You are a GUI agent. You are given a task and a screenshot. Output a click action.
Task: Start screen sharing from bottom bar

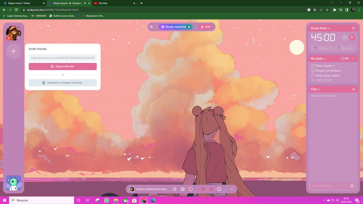[x=219, y=189]
